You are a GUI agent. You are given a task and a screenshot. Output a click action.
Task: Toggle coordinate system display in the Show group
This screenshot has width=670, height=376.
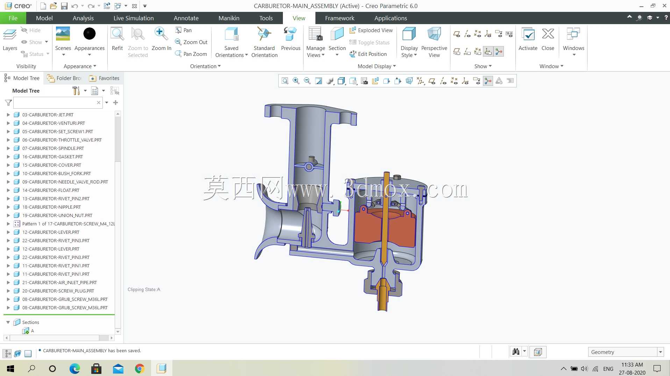(x=488, y=34)
